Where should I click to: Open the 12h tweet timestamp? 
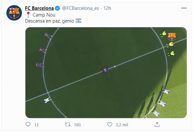point(107,8)
